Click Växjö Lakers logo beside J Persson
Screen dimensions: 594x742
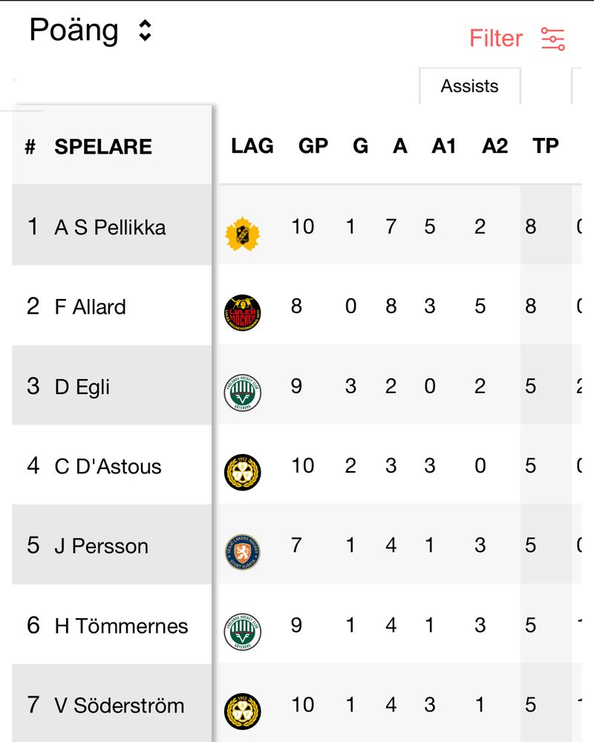(243, 552)
